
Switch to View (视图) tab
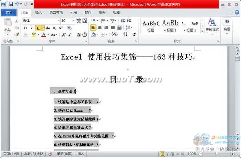[116, 12]
